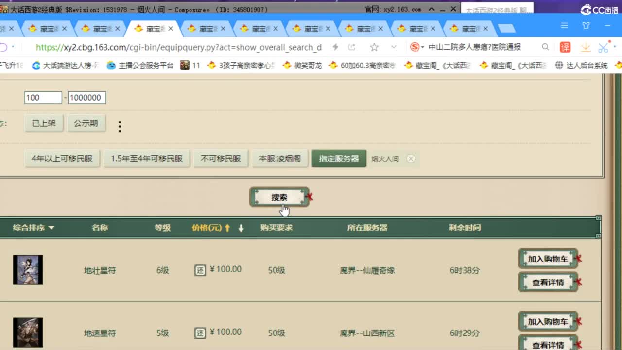Open the 地壮星符 item thumbnail

point(28,270)
